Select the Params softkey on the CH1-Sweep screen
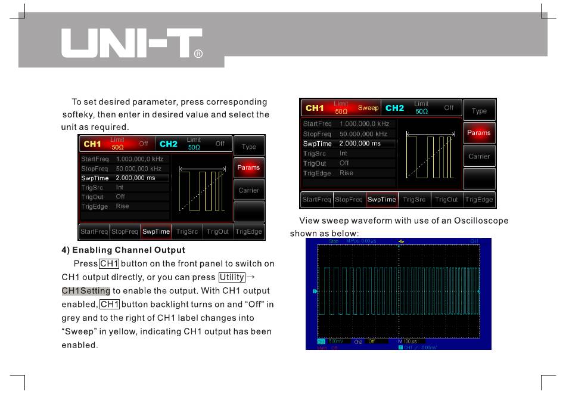 [479, 132]
